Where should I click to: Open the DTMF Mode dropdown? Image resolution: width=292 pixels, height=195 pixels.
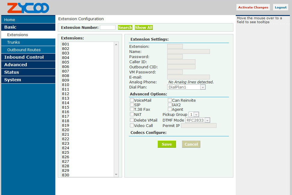(197, 120)
